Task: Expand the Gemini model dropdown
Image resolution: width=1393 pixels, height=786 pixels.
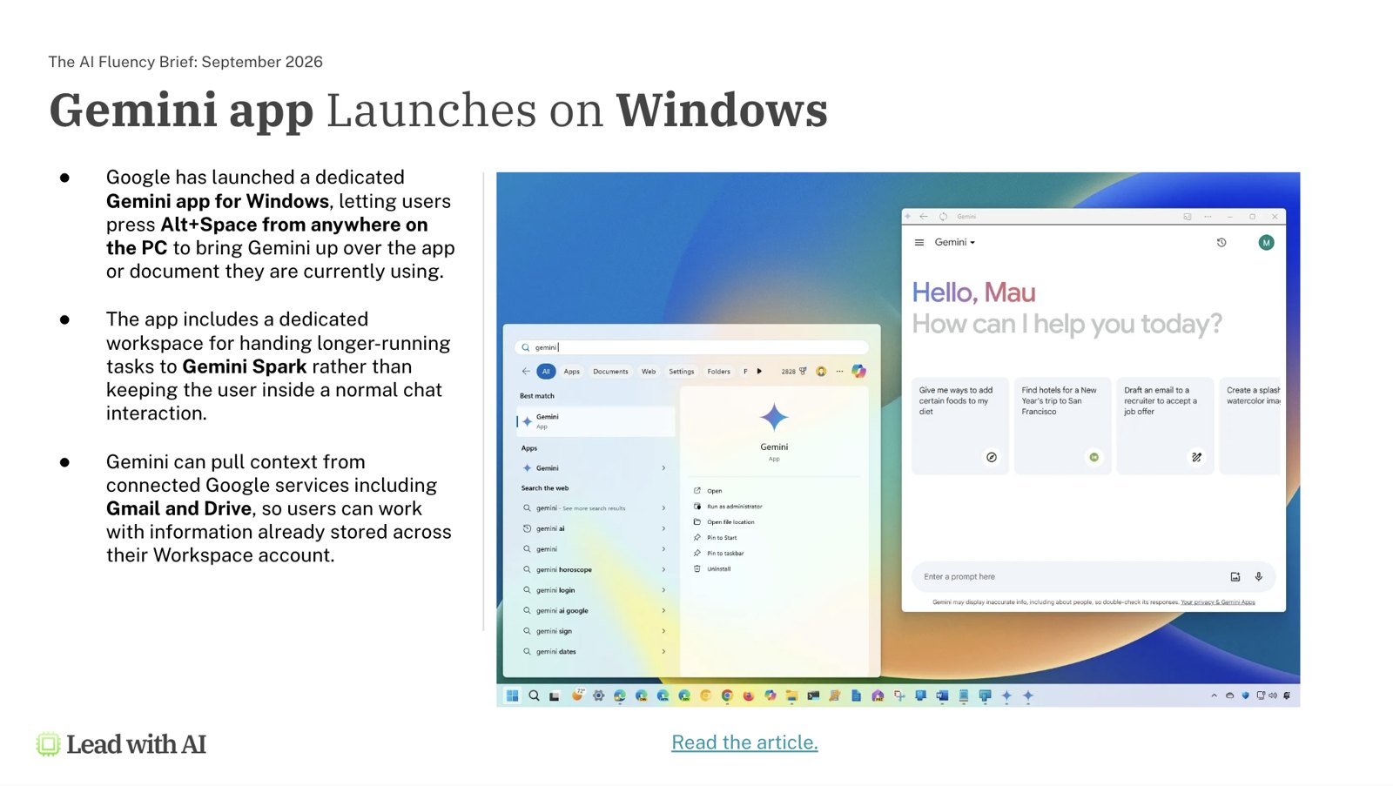Action: 955,243
